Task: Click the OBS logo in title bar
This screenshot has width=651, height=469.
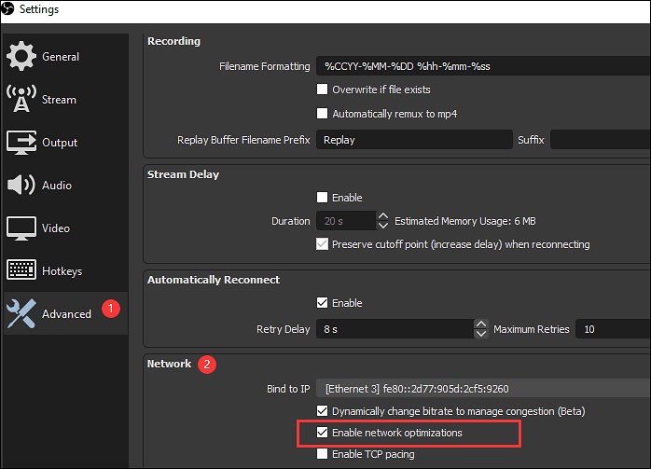Action: [9, 9]
